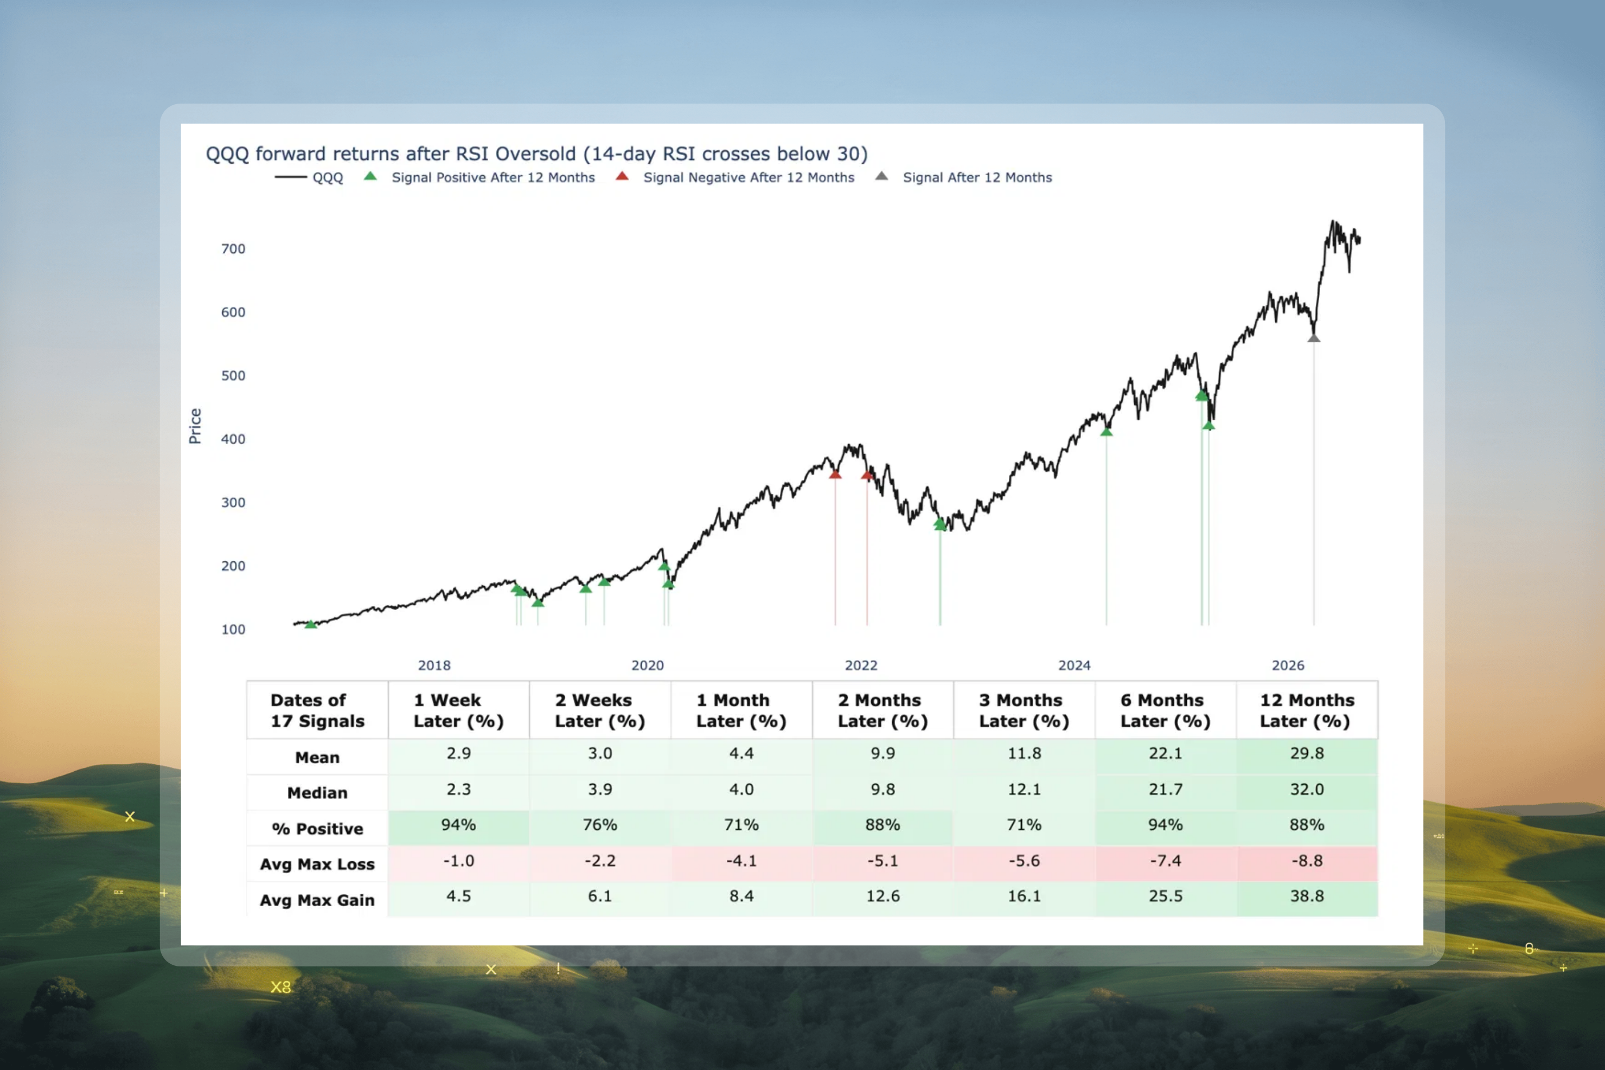This screenshot has width=1605, height=1070.
Task: Click the 1 Week Later (%) header
Action: (458, 710)
